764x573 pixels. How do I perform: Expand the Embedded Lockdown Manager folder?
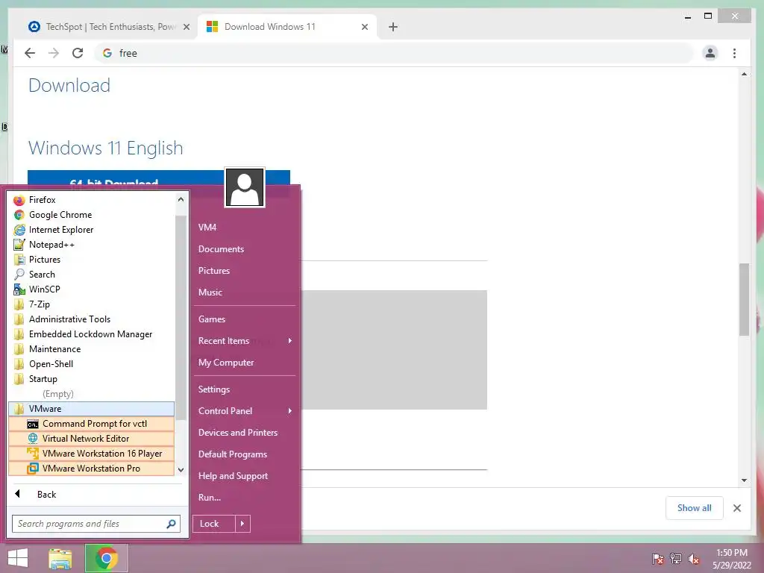point(92,334)
